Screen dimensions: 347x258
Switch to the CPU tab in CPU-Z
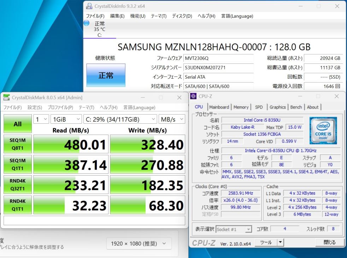199,107
